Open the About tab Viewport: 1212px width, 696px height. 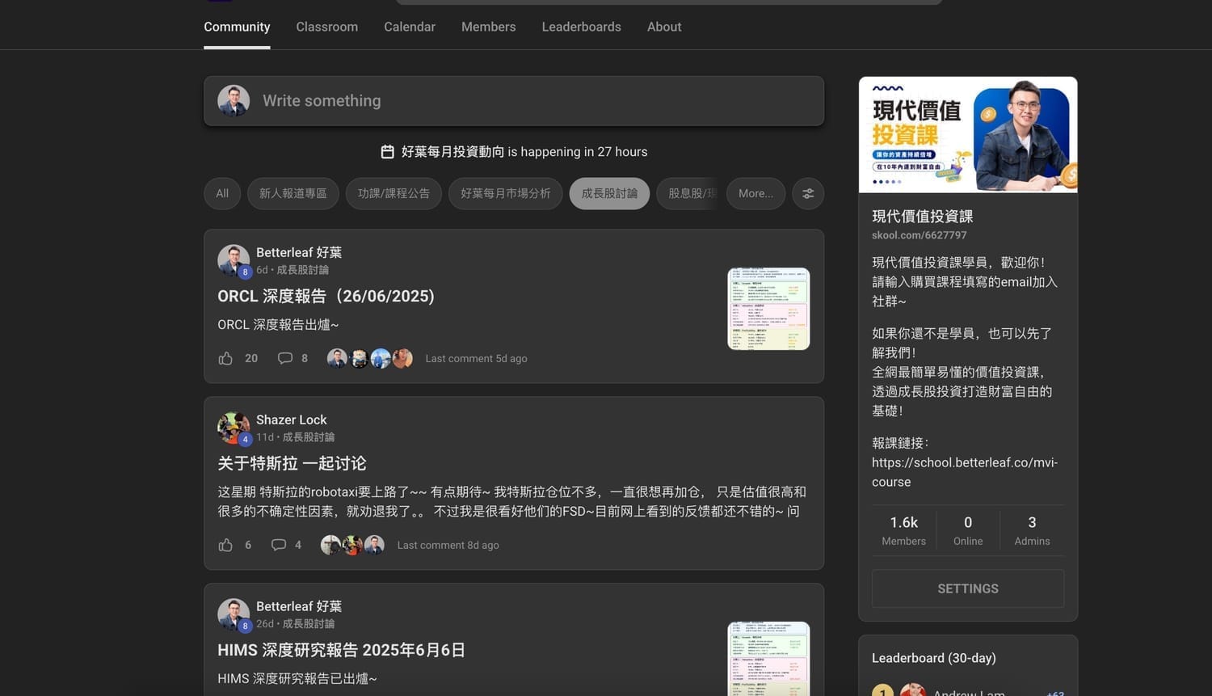coord(664,27)
